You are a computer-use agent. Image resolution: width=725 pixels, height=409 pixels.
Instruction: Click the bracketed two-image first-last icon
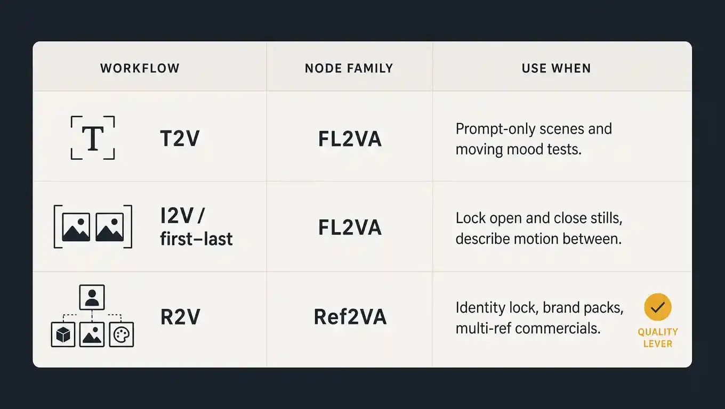[x=93, y=227]
